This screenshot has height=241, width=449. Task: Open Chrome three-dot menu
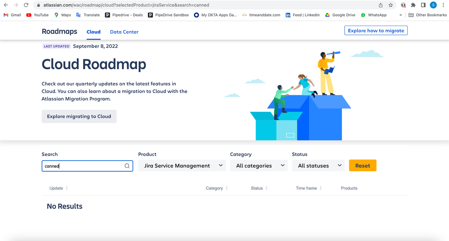(x=443, y=5)
